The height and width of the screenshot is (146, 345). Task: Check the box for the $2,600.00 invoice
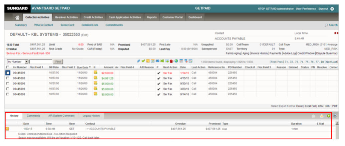coord(8,72)
